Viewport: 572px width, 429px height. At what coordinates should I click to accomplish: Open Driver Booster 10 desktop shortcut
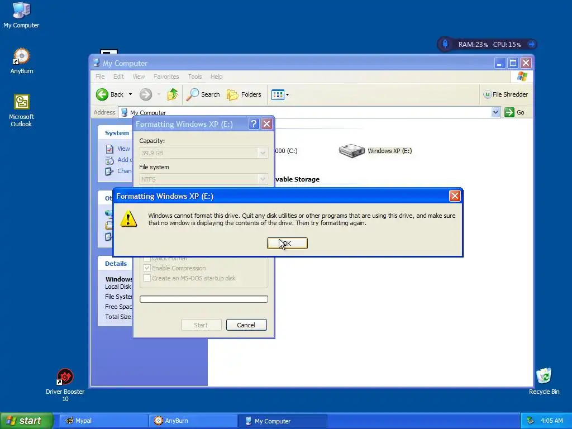(x=65, y=385)
